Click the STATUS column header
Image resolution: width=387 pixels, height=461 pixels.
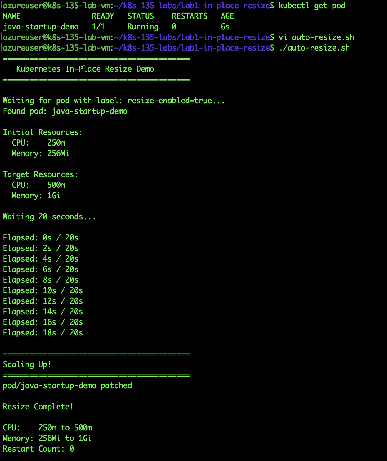141,16
